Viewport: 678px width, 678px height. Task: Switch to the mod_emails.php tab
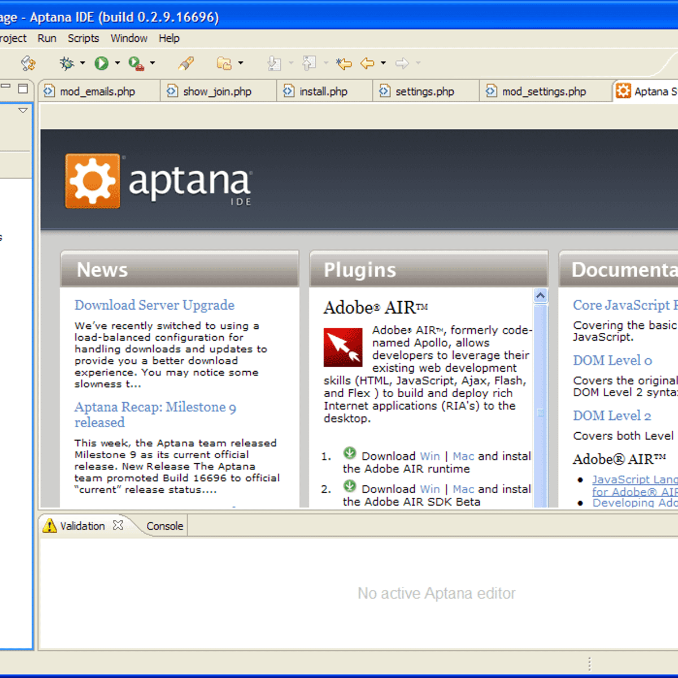99,91
